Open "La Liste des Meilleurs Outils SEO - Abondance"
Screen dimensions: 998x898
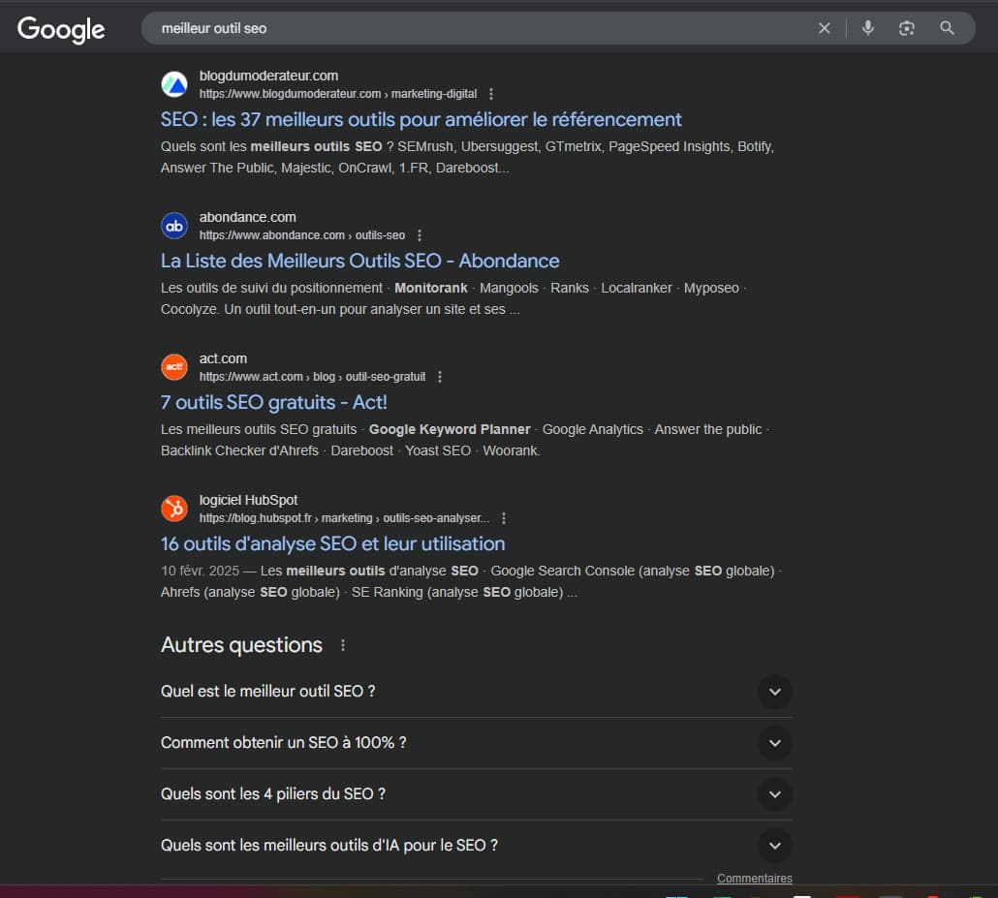click(359, 261)
